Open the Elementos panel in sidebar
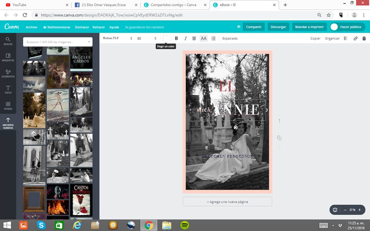 coord(8,73)
